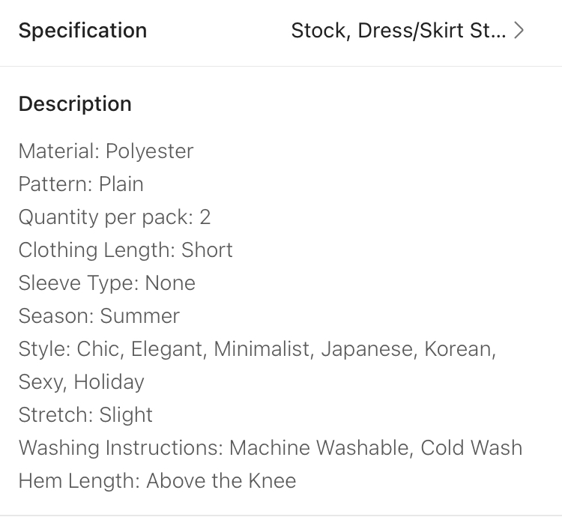Select the "Washing Instructions" label text

[x=120, y=448]
